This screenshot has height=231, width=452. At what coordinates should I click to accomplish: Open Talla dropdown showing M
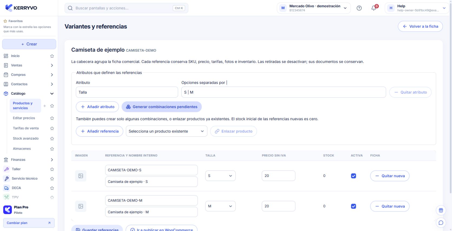220,206
